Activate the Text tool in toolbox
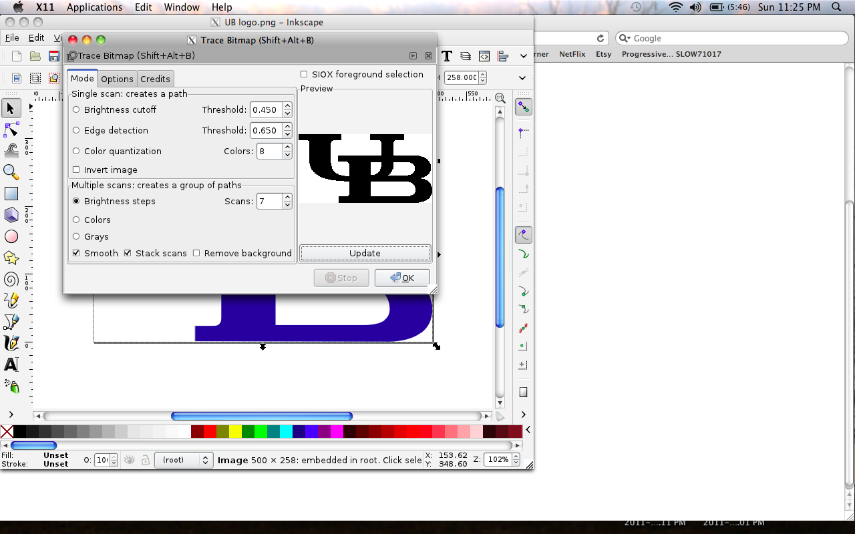 [x=11, y=364]
